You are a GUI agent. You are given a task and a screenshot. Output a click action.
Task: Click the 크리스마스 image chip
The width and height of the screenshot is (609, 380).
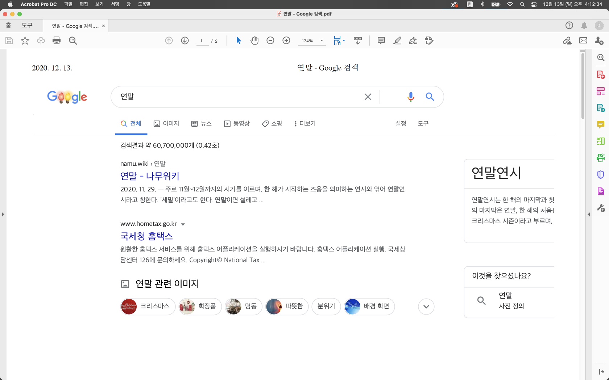(x=148, y=307)
